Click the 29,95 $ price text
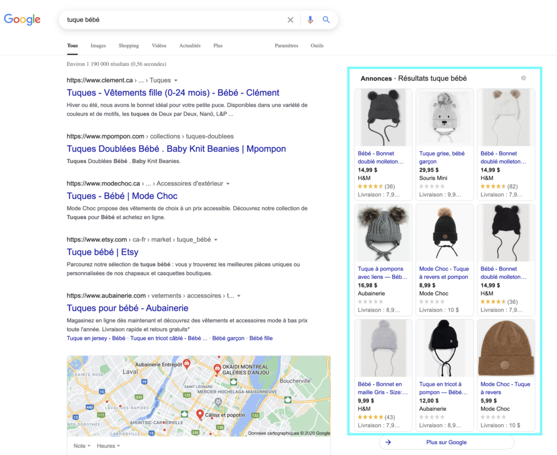 (x=429, y=170)
